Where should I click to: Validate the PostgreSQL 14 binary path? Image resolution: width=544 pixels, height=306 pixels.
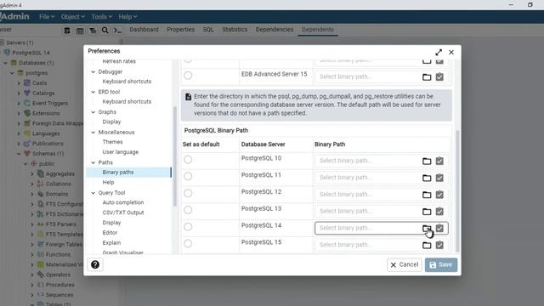439,229
